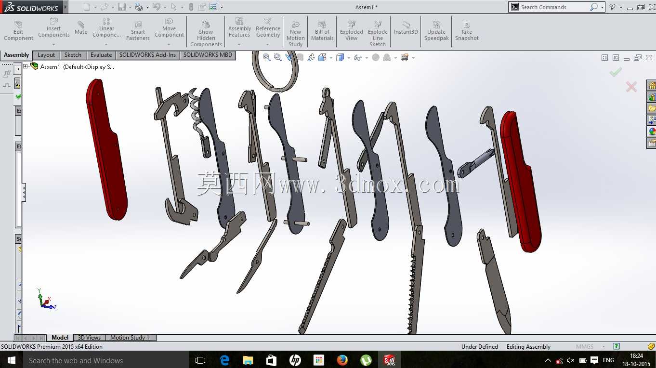Image resolution: width=656 pixels, height=368 pixels.
Task: Open Bill of Materials tool
Action: tap(322, 31)
